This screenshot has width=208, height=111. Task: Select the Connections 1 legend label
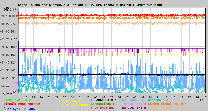click(102, 104)
